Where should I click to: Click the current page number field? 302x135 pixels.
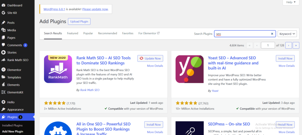click(268, 45)
